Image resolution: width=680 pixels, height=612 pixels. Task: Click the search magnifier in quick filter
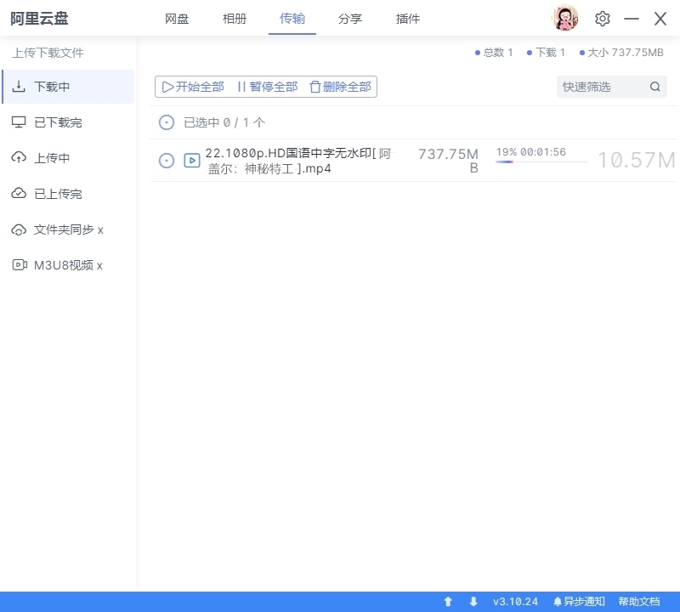point(654,87)
